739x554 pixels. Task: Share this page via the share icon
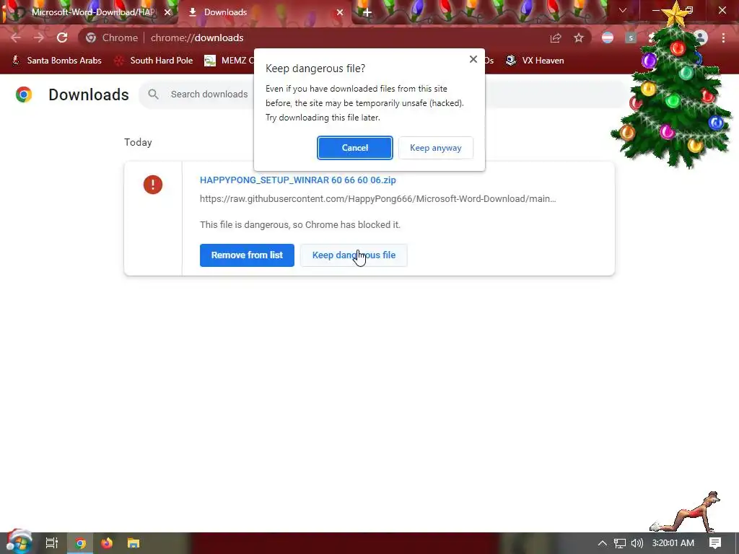[x=556, y=38]
